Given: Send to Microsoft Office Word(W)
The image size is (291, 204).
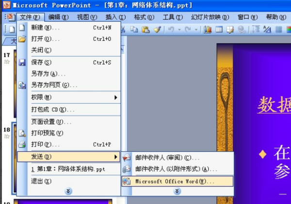Looking at the screenshot, I should [178, 181].
